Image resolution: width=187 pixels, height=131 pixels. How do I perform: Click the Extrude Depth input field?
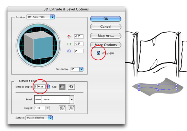[40, 86]
